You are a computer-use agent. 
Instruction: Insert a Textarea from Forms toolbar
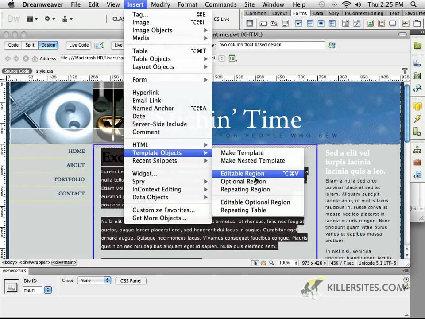[x=286, y=23]
